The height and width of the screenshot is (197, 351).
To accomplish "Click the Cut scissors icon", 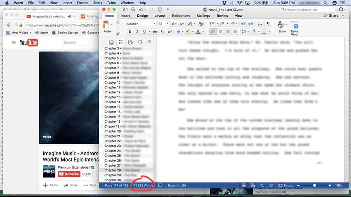I will (x=118, y=22).
